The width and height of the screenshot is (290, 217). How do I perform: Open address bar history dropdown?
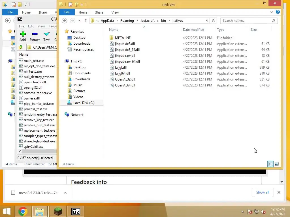coord(207,21)
